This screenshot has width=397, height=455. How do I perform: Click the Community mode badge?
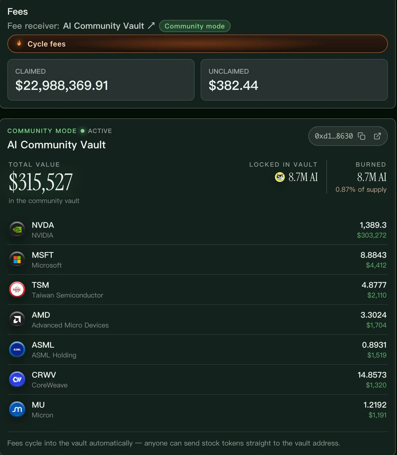tap(195, 26)
